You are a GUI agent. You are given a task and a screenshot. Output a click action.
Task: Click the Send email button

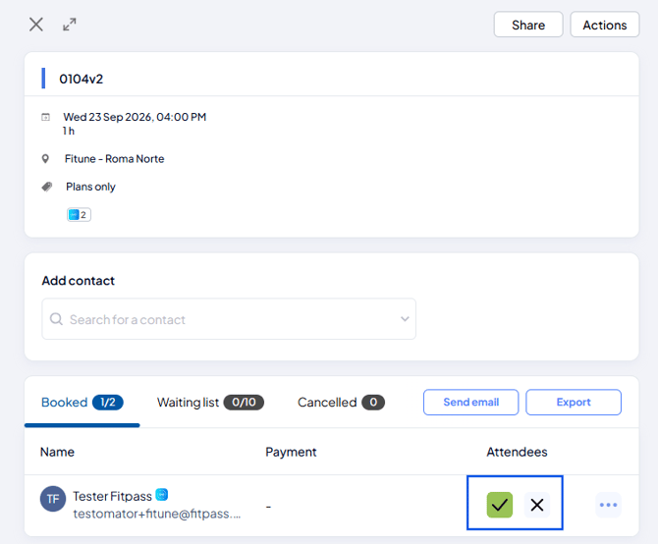pos(470,403)
